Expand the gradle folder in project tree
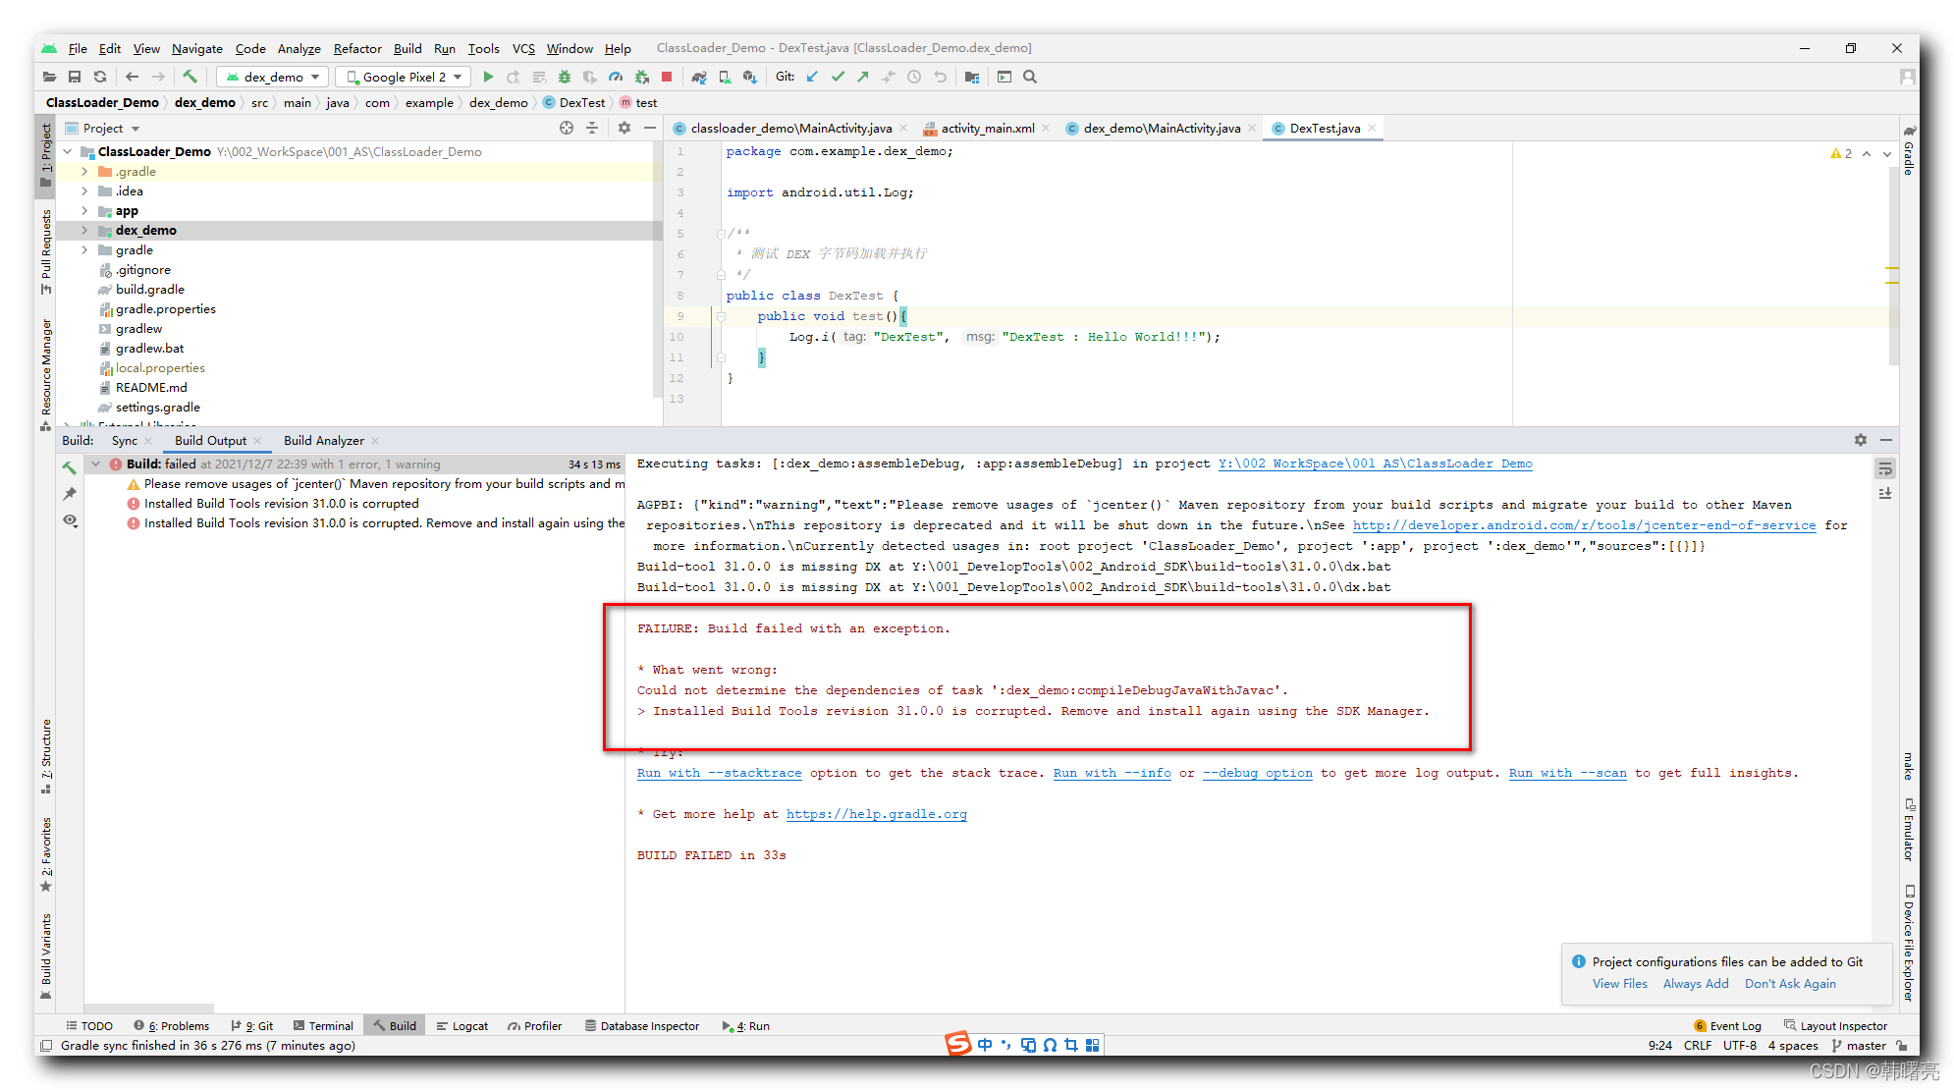 point(83,249)
